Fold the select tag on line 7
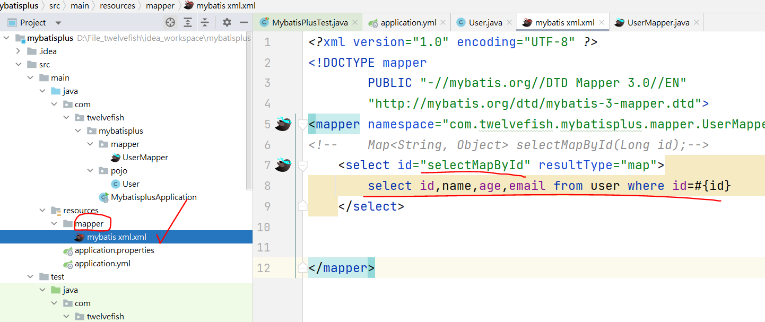Screen dimensions: 765x322 pos(302,166)
